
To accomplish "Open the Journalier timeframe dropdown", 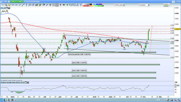I will (149, 5).
